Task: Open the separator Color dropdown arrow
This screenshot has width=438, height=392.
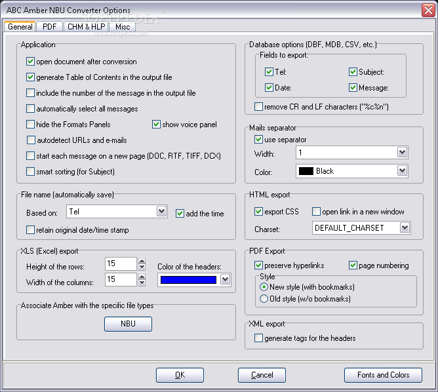Action: pos(402,170)
